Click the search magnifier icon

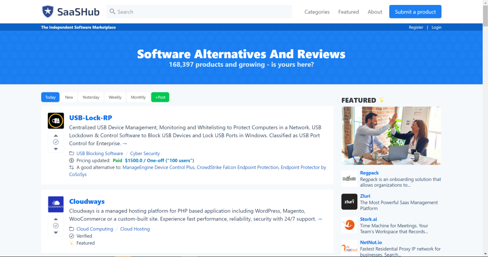point(113,11)
